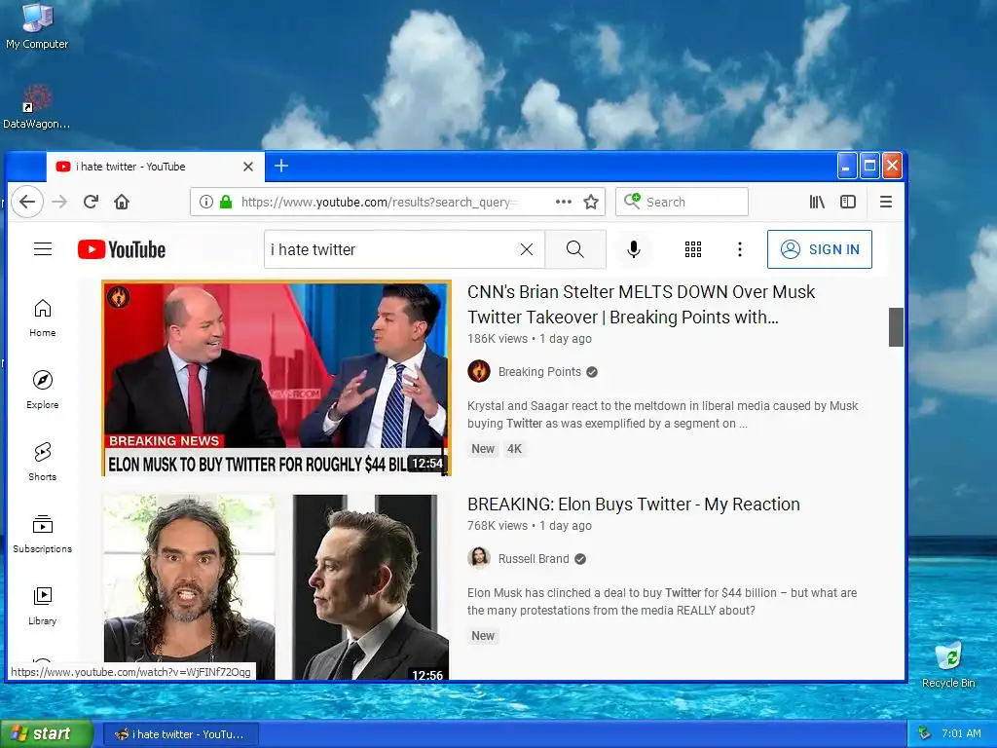Open 'BREAKING: Elon Buys Twitter' video title
This screenshot has width=997, height=748.
633,504
